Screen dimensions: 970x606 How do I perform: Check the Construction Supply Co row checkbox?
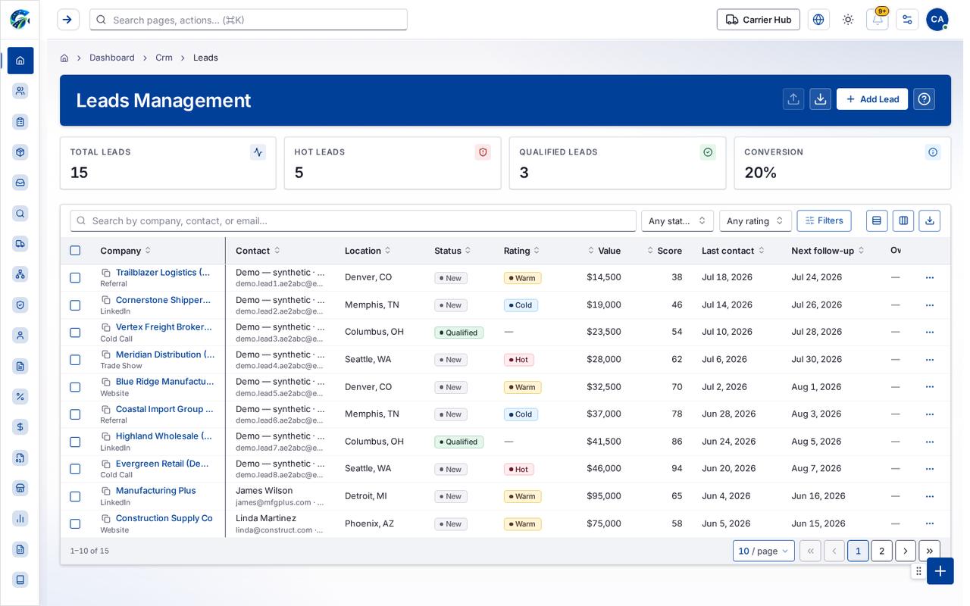(75, 524)
